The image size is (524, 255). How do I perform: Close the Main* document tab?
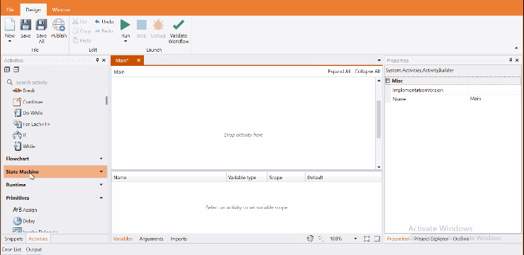click(138, 60)
